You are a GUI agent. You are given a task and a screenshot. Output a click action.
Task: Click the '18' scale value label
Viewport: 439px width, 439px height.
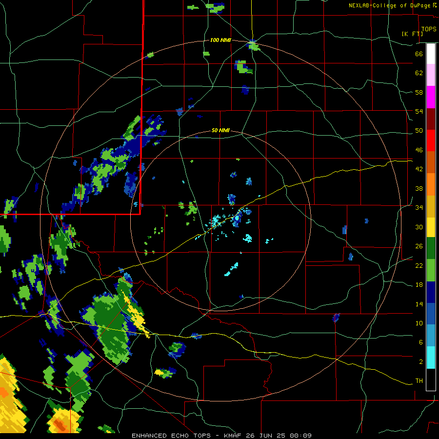click(419, 285)
